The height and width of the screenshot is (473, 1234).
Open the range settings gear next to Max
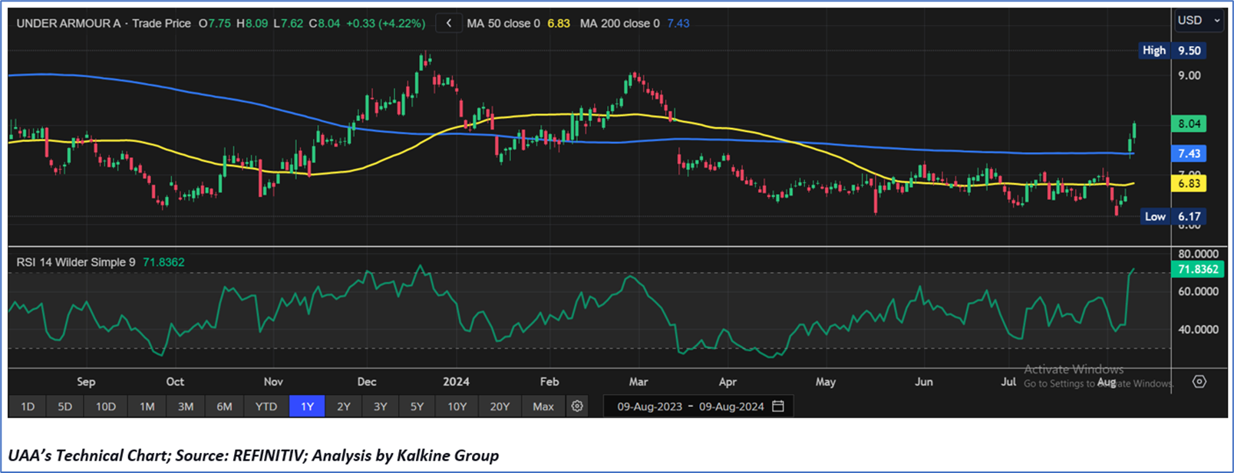(x=577, y=406)
